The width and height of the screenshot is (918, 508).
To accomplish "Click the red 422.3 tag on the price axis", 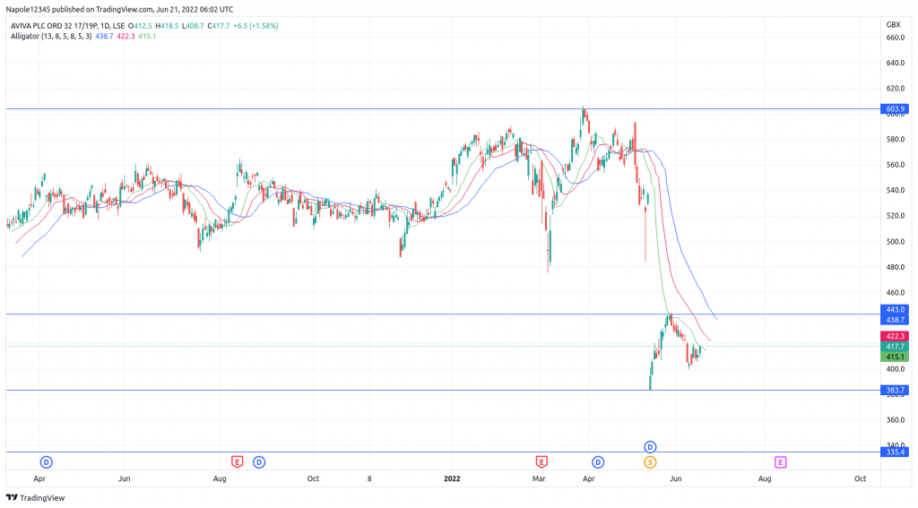I will point(896,336).
